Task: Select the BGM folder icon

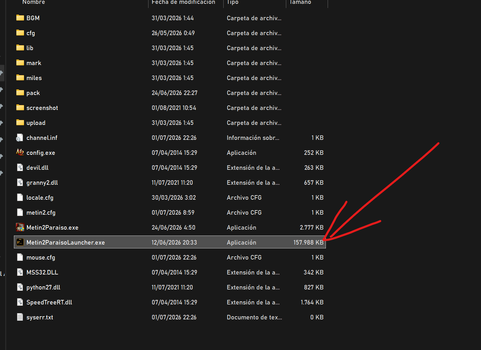Action: click(20, 18)
